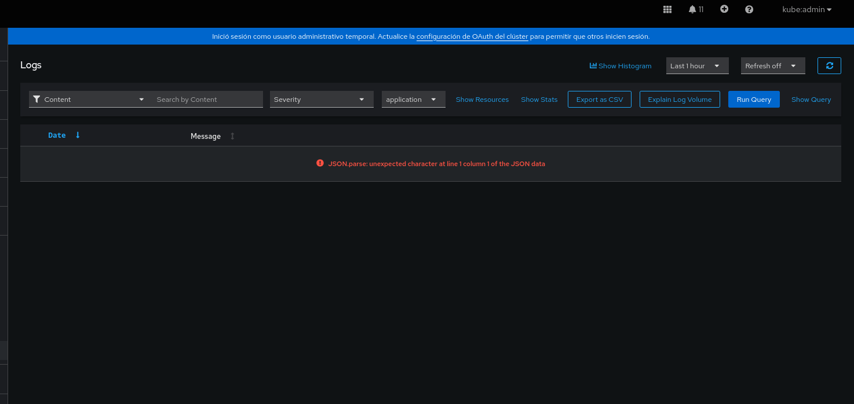This screenshot has height=404, width=854.
Task: Click the JSON.parse error message text
Action: pyautogui.click(x=437, y=164)
